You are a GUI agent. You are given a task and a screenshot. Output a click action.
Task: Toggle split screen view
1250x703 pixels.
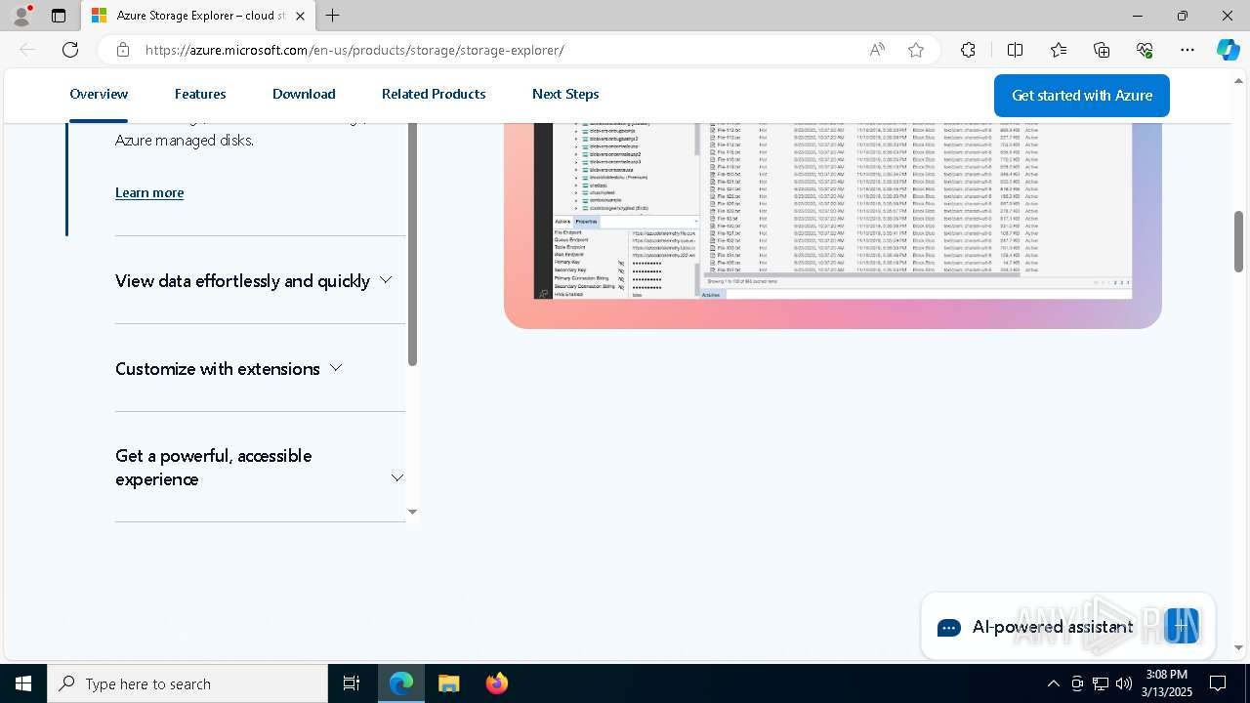point(1015,50)
